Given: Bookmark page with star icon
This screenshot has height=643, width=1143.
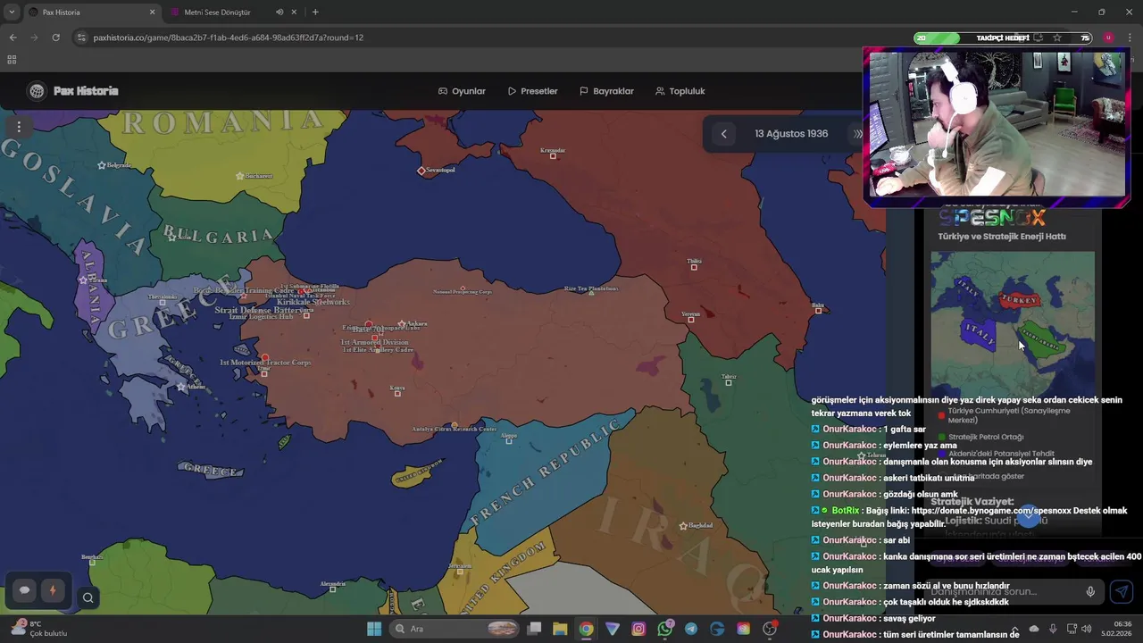Looking at the screenshot, I should [x=1057, y=38].
